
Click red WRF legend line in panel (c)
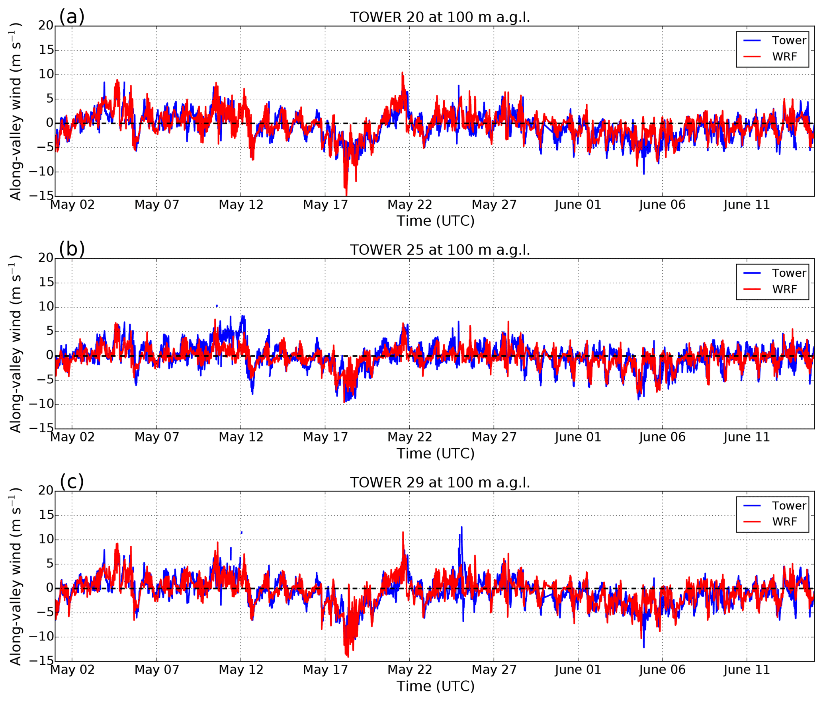pos(752,522)
